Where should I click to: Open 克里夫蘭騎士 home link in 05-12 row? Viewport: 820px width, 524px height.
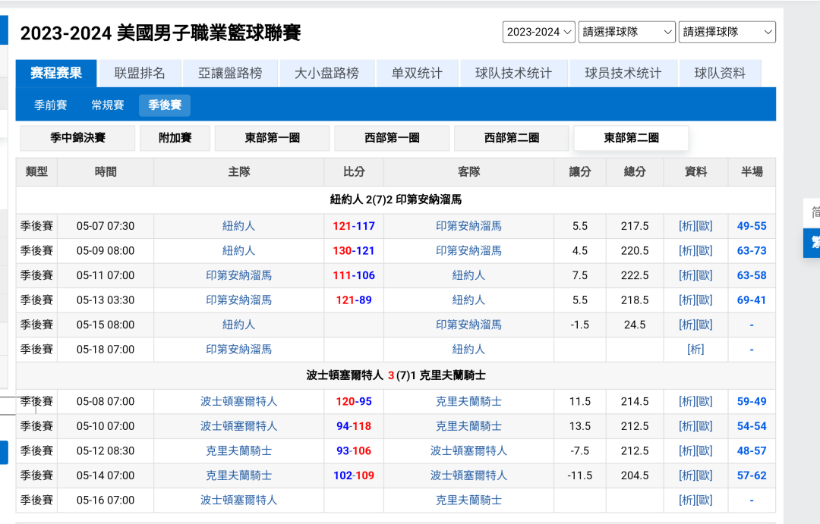[x=238, y=450]
